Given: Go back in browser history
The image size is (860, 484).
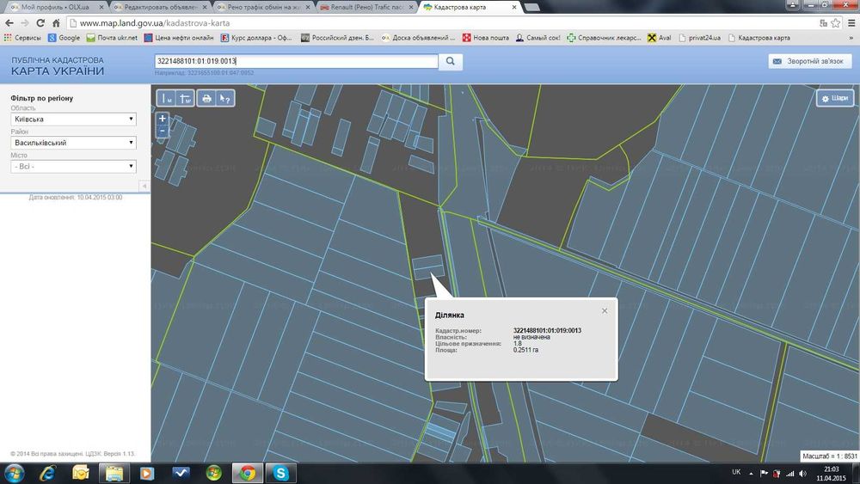Looking at the screenshot, I should pos(9,23).
